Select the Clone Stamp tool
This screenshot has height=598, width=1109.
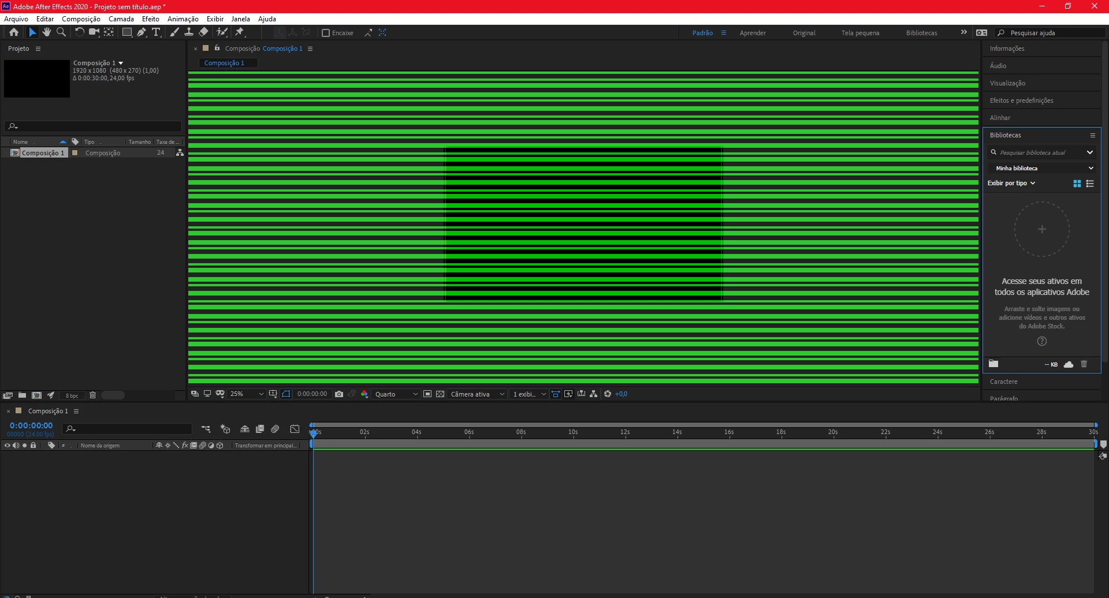pos(189,32)
